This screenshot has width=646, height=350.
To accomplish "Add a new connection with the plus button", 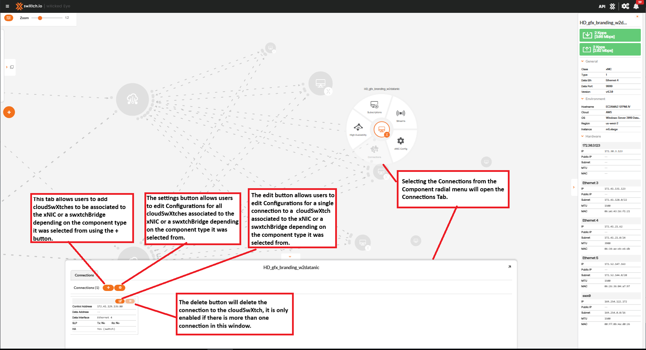I will 108,287.
